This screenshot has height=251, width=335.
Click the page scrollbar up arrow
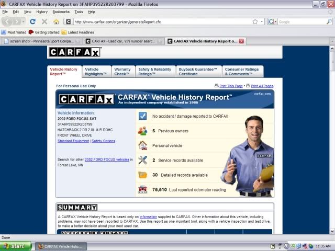click(332, 49)
